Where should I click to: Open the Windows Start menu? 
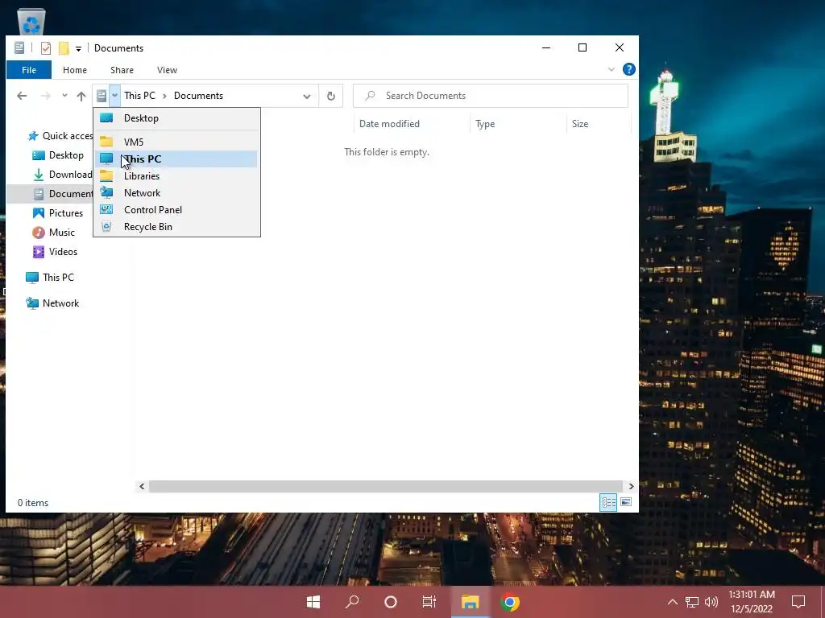[x=313, y=602]
